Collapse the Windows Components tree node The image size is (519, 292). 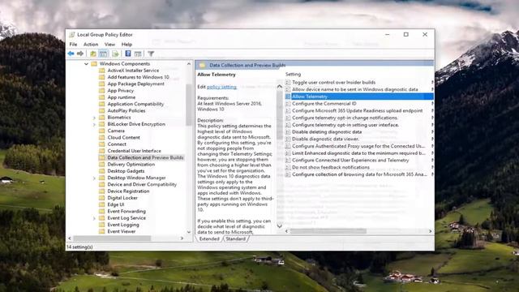click(x=86, y=63)
